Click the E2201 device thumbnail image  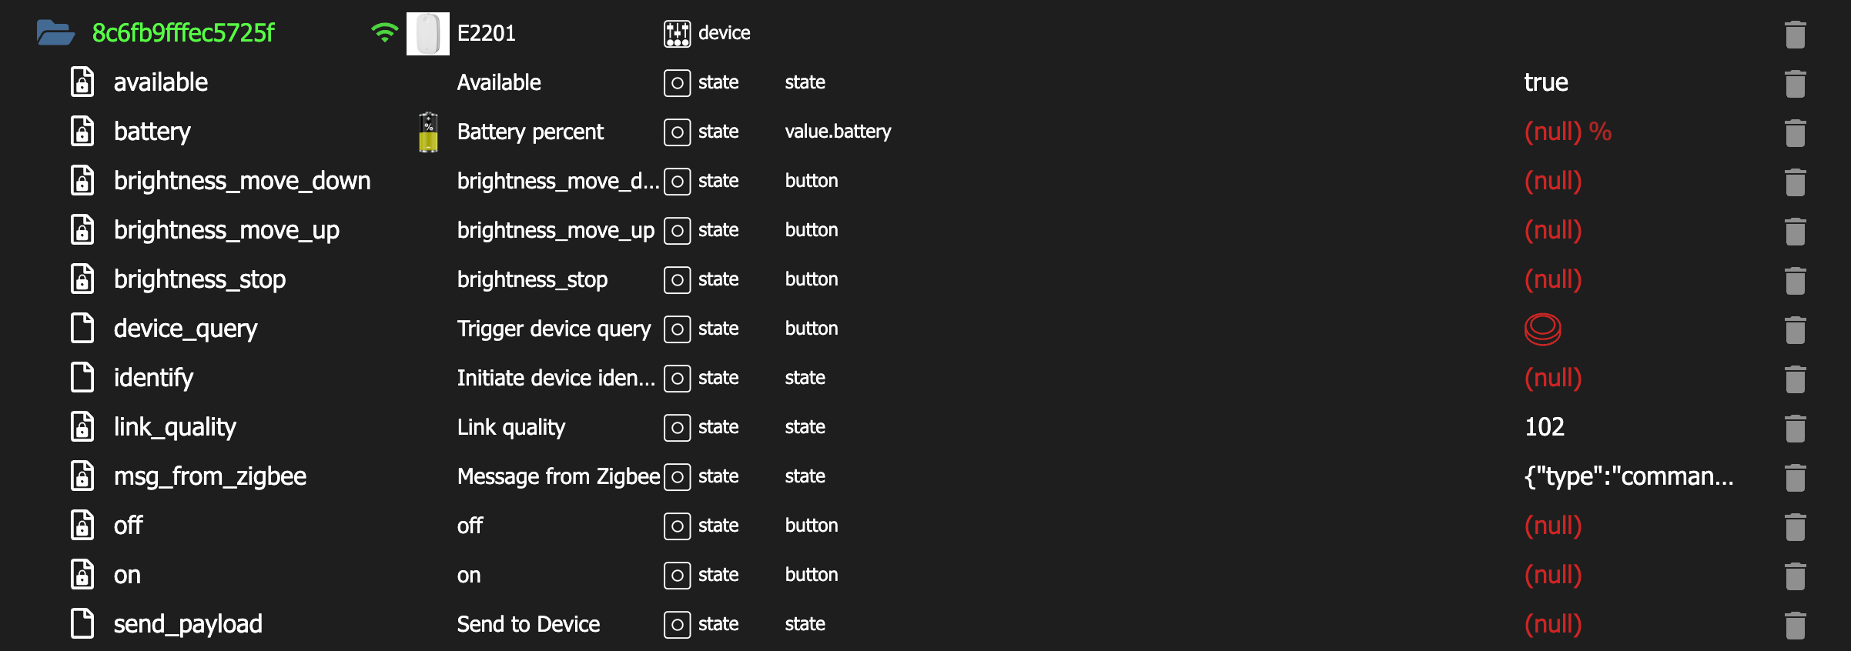point(427,34)
